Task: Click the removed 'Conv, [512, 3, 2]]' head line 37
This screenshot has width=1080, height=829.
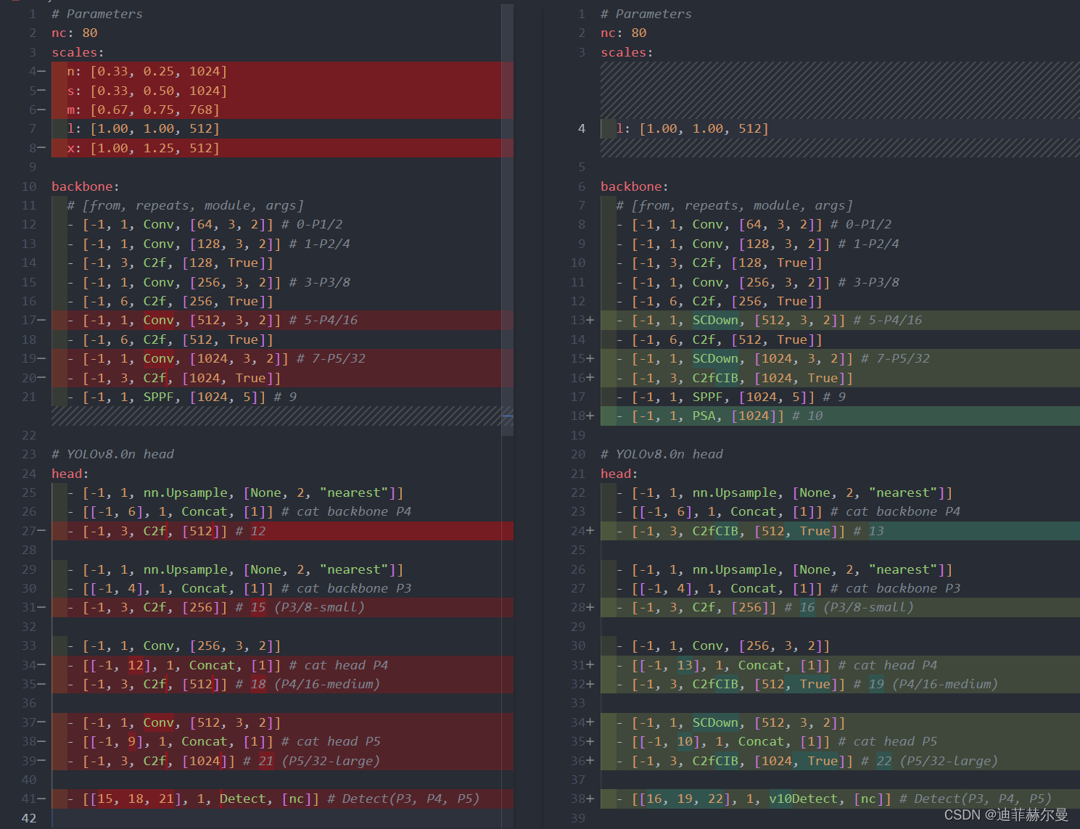Action: (x=282, y=722)
